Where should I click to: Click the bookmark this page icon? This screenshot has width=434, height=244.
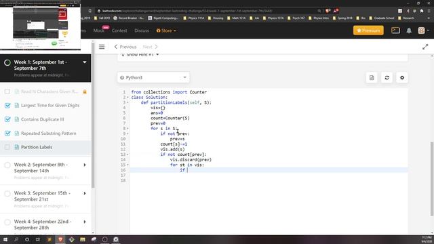tap(90, 11)
